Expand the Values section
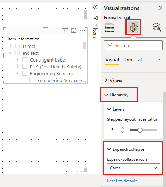The image size is (166, 187). [x=106, y=80]
